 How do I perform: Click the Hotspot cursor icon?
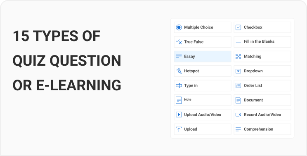pyautogui.click(x=179, y=71)
